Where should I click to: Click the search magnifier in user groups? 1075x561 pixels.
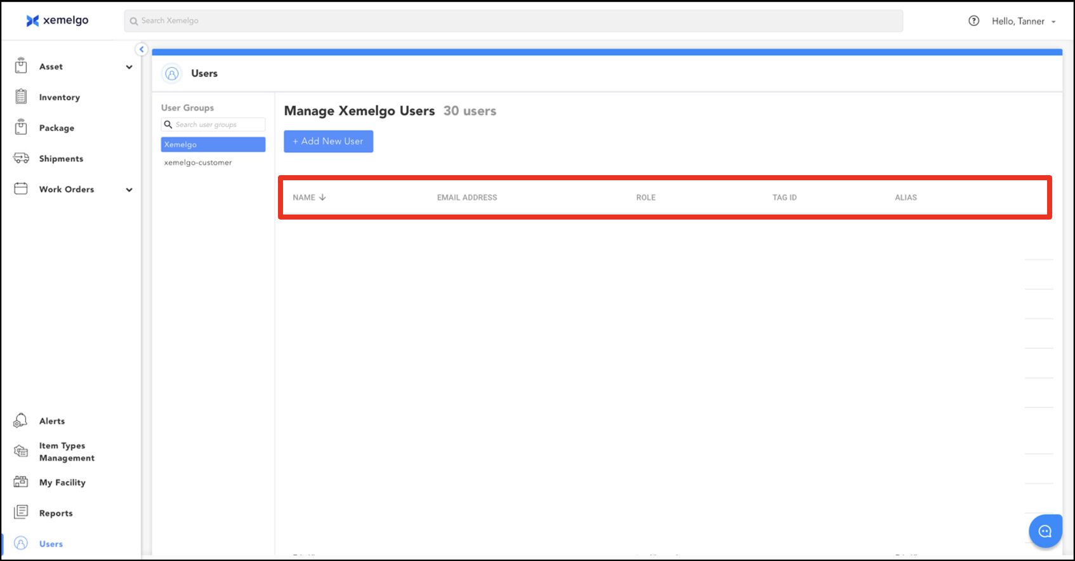168,124
